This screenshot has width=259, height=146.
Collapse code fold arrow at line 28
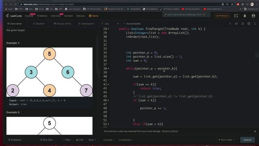(108, 29)
